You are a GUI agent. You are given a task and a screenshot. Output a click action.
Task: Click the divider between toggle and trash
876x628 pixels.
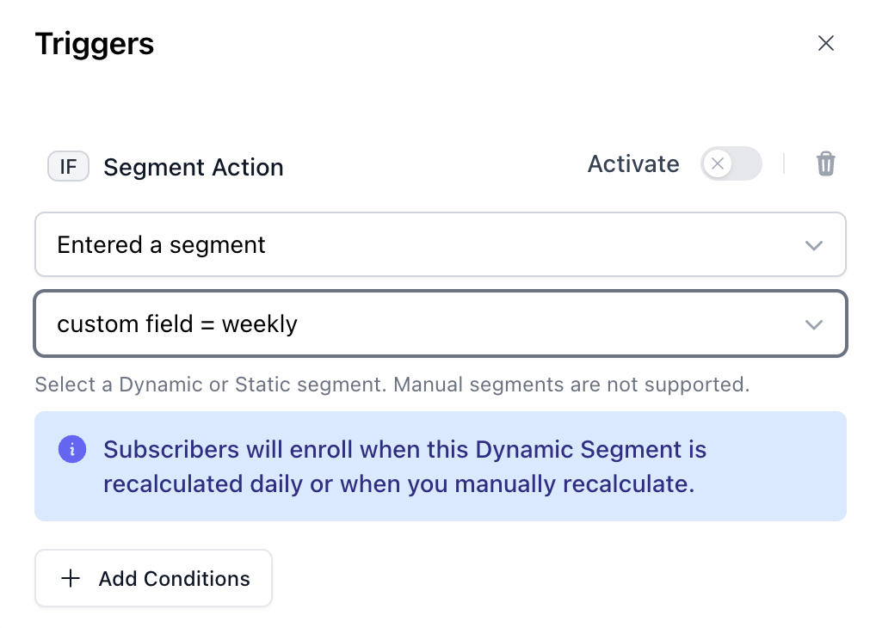coord(784,163)
